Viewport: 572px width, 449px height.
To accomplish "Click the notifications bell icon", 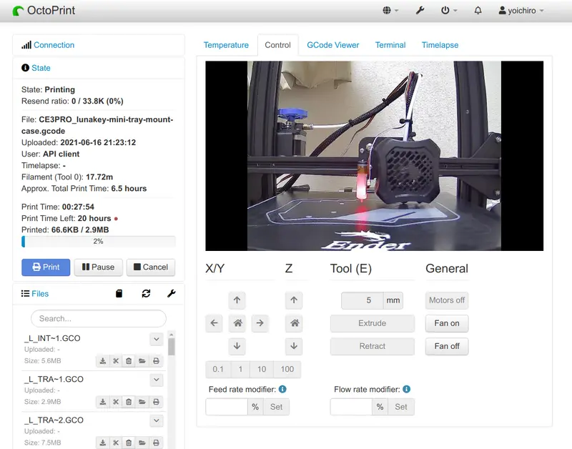I will pos(478,11).
